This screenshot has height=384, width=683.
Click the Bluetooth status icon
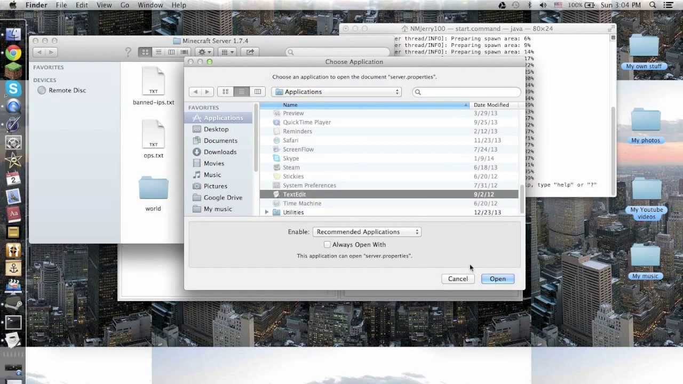[x=530, y=5]
